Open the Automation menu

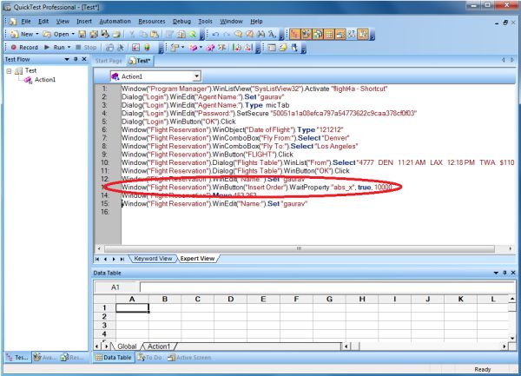pos(115,21)
